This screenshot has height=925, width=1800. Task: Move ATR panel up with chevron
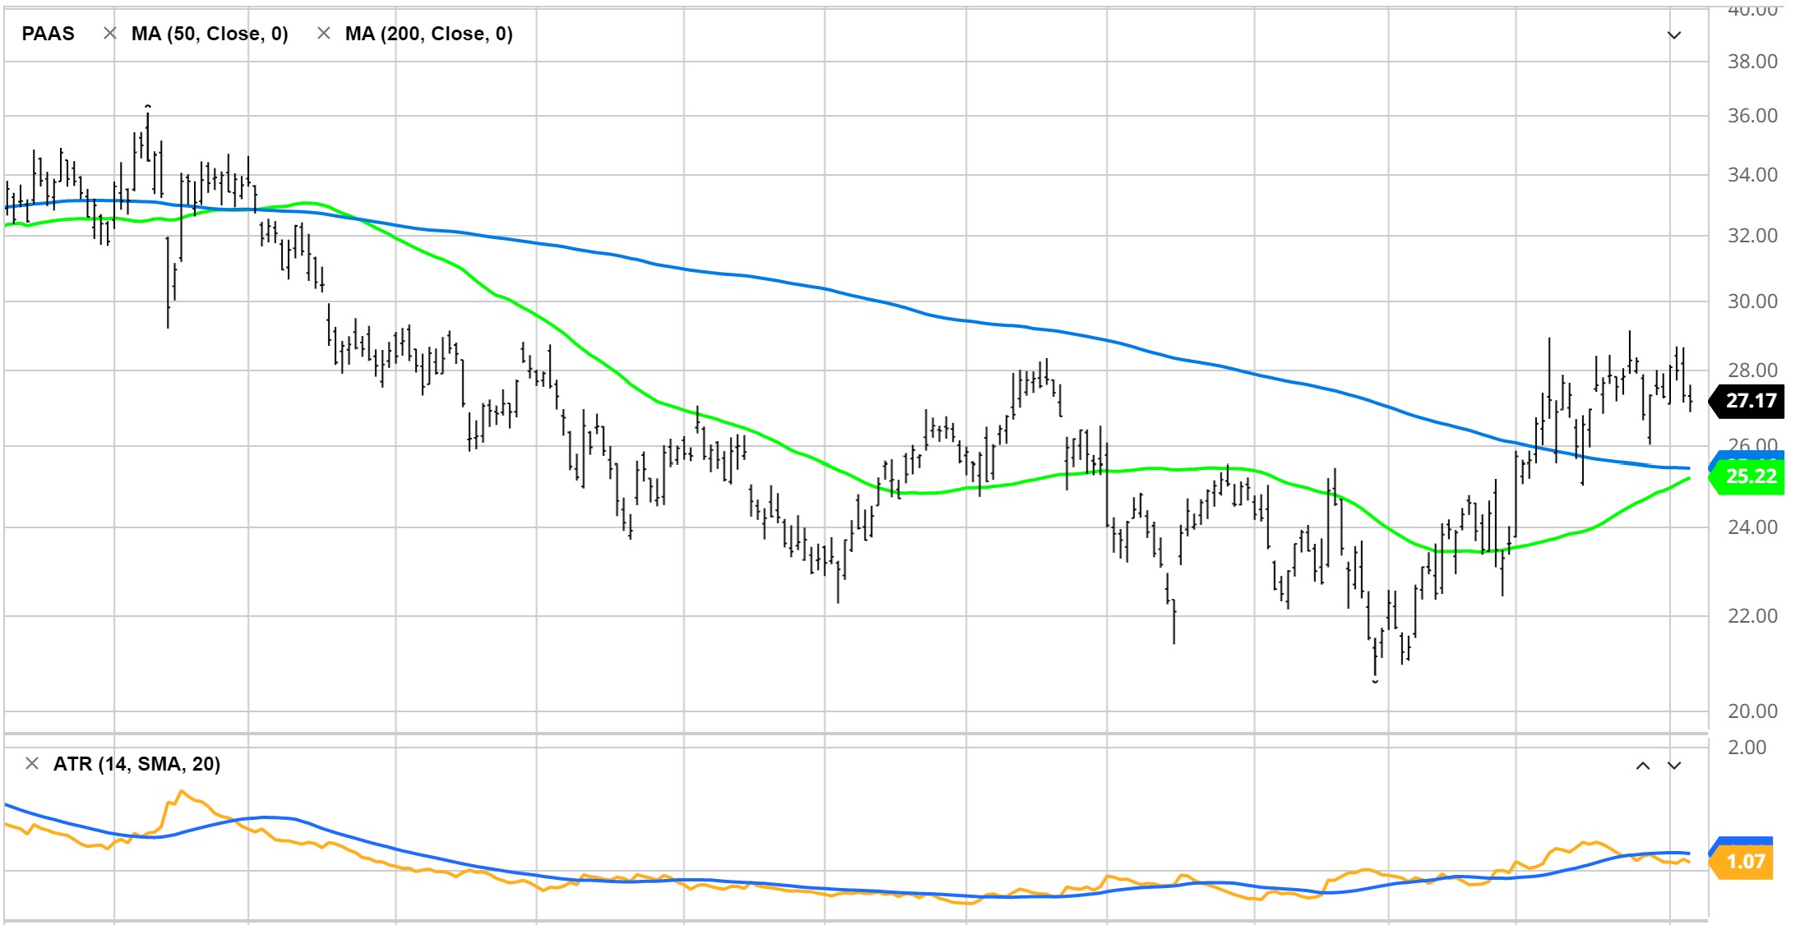pyautogui.click(x=1643, y=766)
